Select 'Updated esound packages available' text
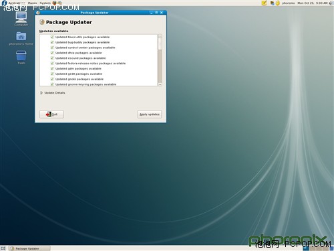Viewport: 334px width, 251px height. [x=80, y=58]
